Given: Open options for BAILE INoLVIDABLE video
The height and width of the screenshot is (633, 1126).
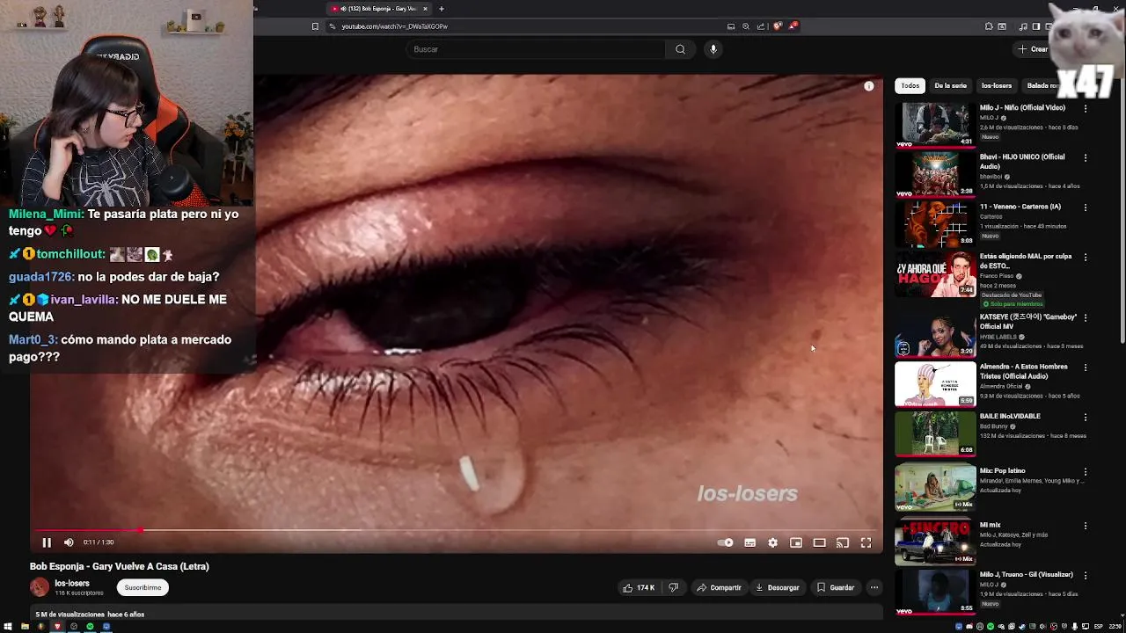Looking at the screenshot, I should [x=1086, y=418].
